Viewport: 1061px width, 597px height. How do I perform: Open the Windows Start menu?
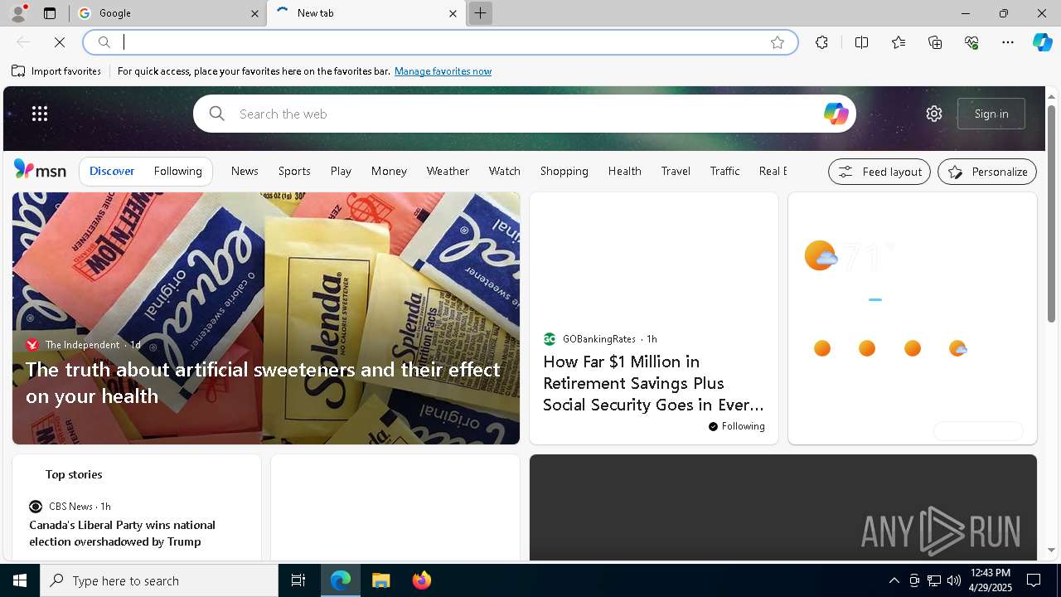(20, 580)
